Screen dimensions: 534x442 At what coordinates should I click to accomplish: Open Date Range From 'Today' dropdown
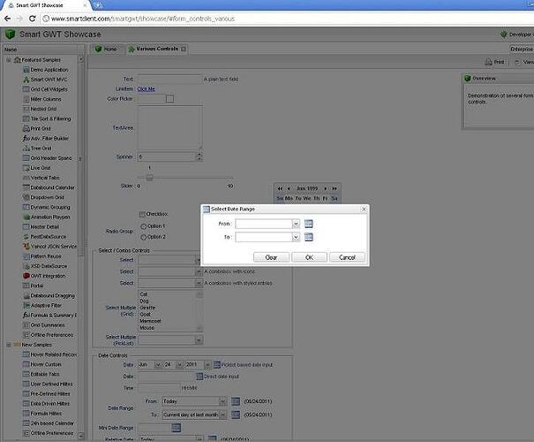[x=222, y=401]
